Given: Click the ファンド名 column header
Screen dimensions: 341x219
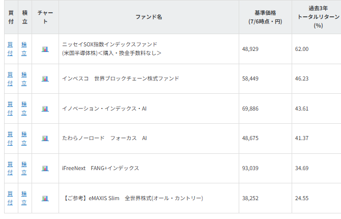Looking at the screenshot, I should tap(149, 17).
